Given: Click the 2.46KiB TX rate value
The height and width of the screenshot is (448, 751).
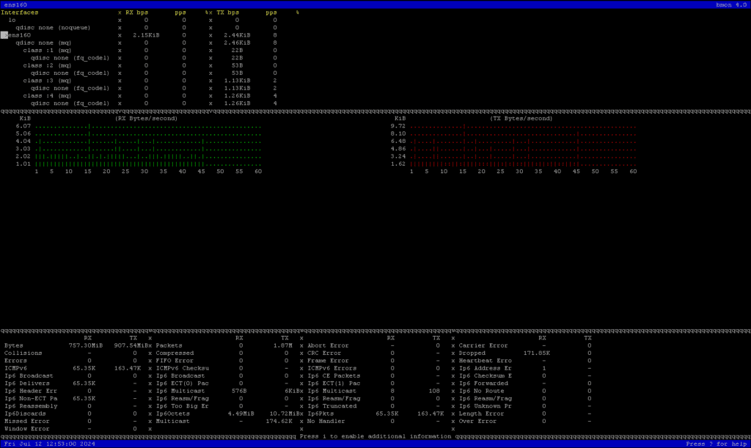Looking at the screenshot, I should pos(237,43).
